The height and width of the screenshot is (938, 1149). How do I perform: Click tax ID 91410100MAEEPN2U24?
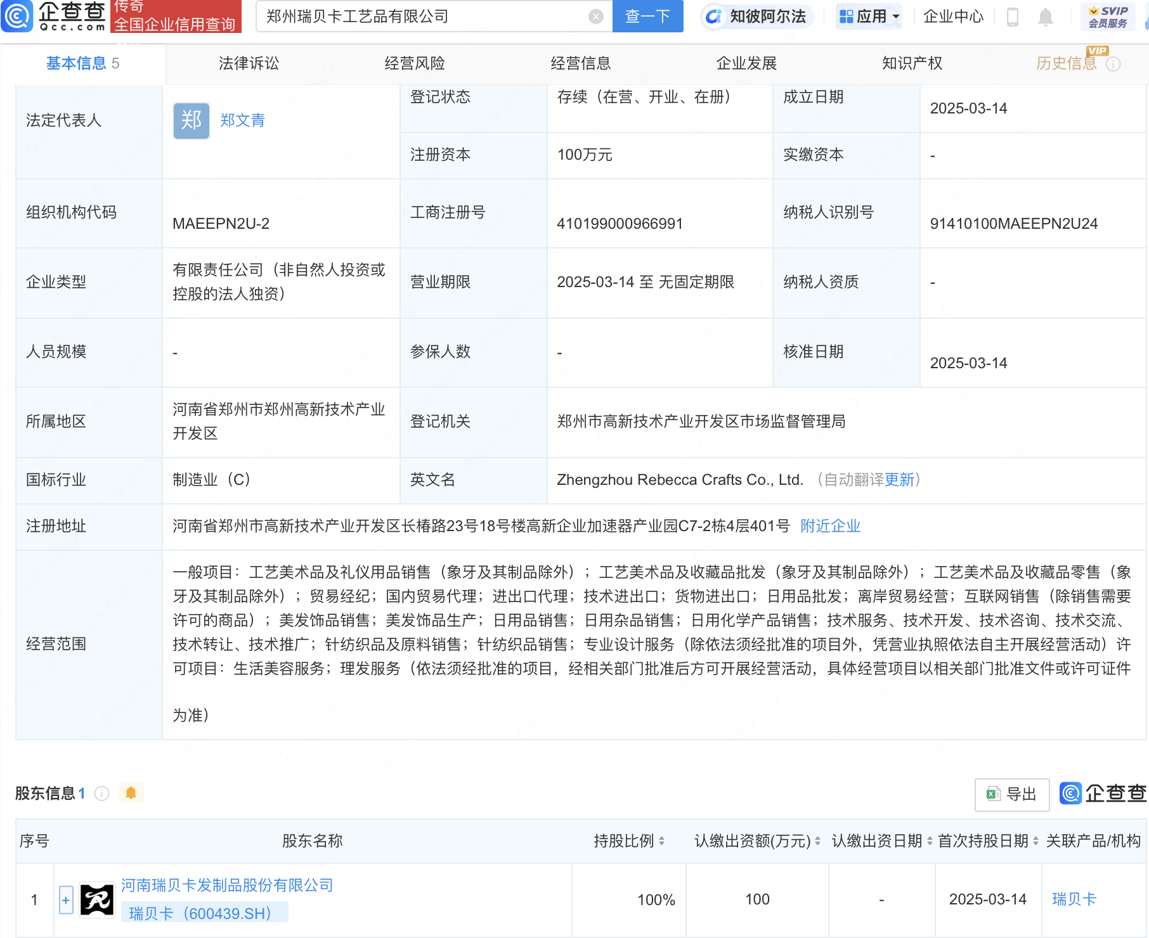pyautogui.click(x=1013, y=224)
